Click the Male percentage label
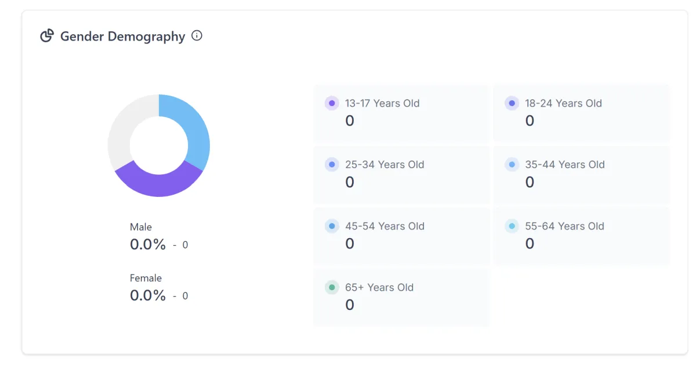 (x=148, y=244)
